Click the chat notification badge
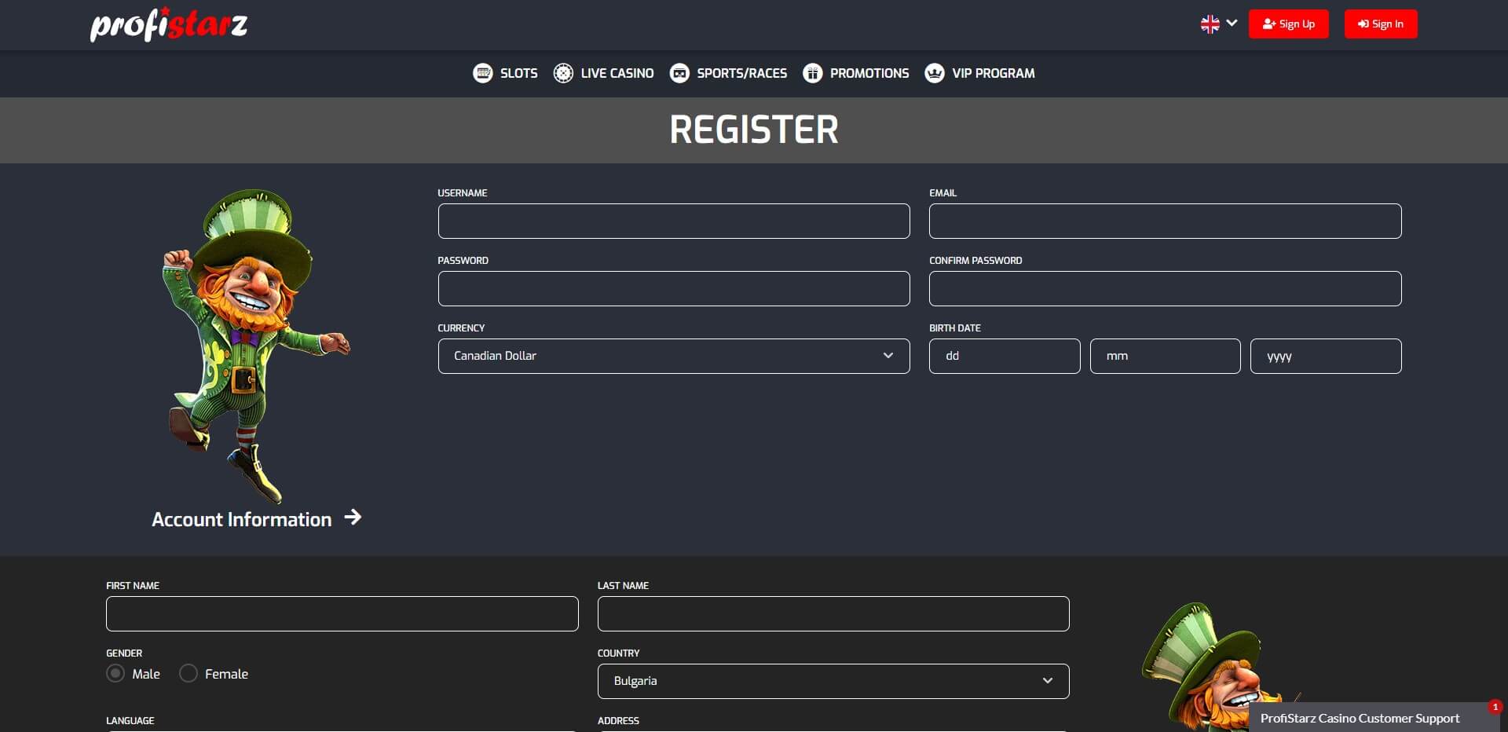Image resolution: width=1508 pixels, height=732 pixels. (x=1495, y=707)
